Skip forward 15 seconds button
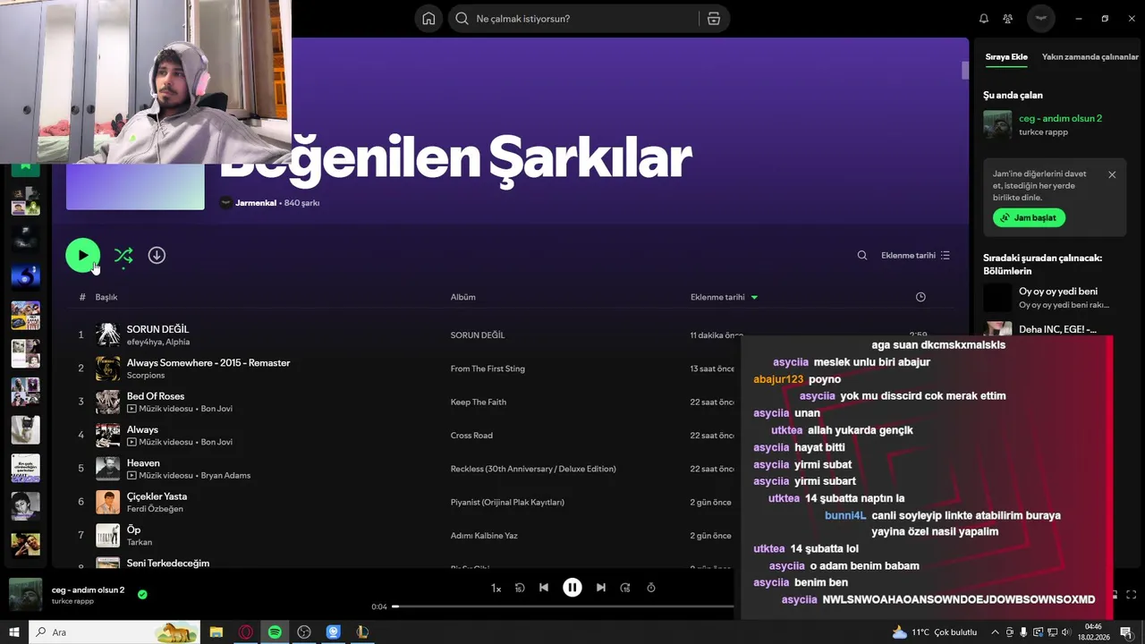This screenshot has height=644, width=1145. (625, 588)
